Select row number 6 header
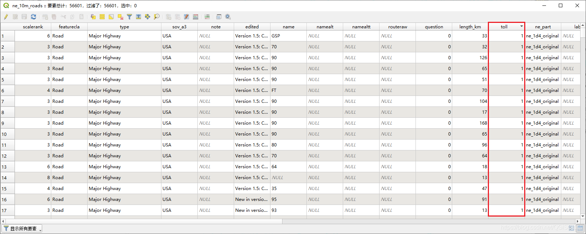Image resolution: width=586 pixels, height=234 pixels. pyautogui.click(x=7, y=90)
